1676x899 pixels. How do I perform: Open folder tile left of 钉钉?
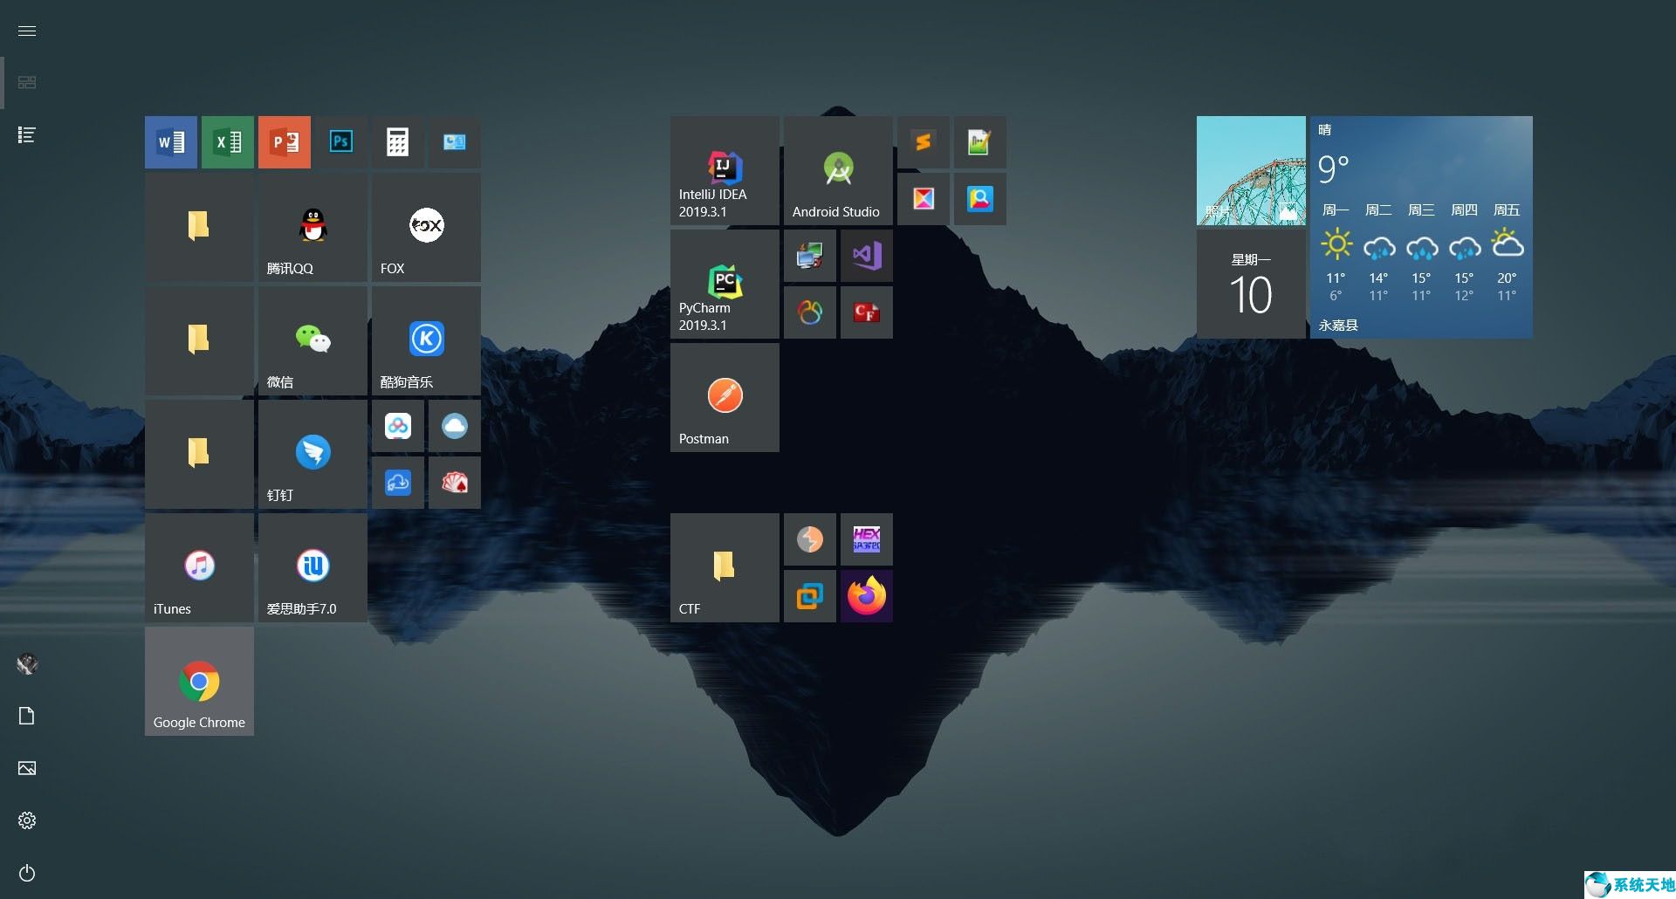click(x=199, y=454)
